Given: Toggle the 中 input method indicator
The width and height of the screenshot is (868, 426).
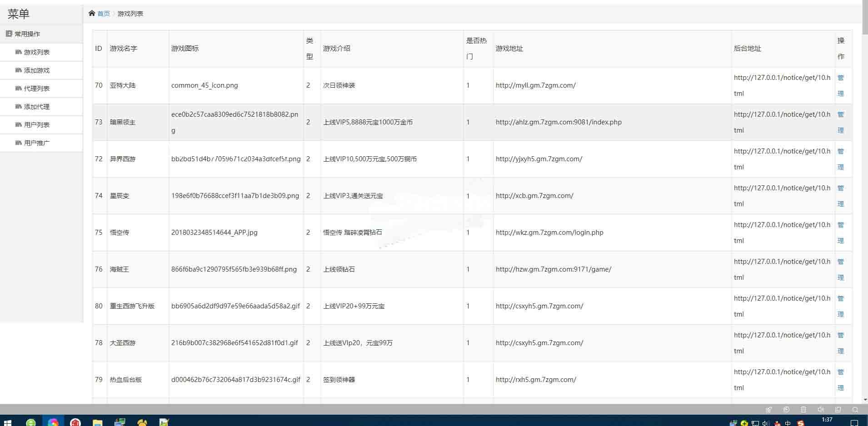Looking at the screenshot, I should tap(788, 423).
